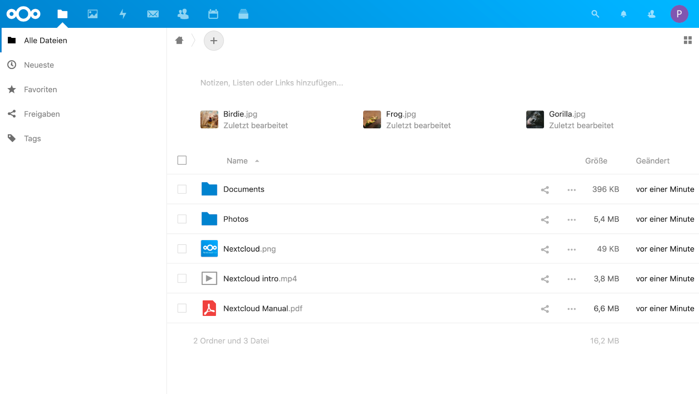Open the Deck app icon

click(243, 14)
